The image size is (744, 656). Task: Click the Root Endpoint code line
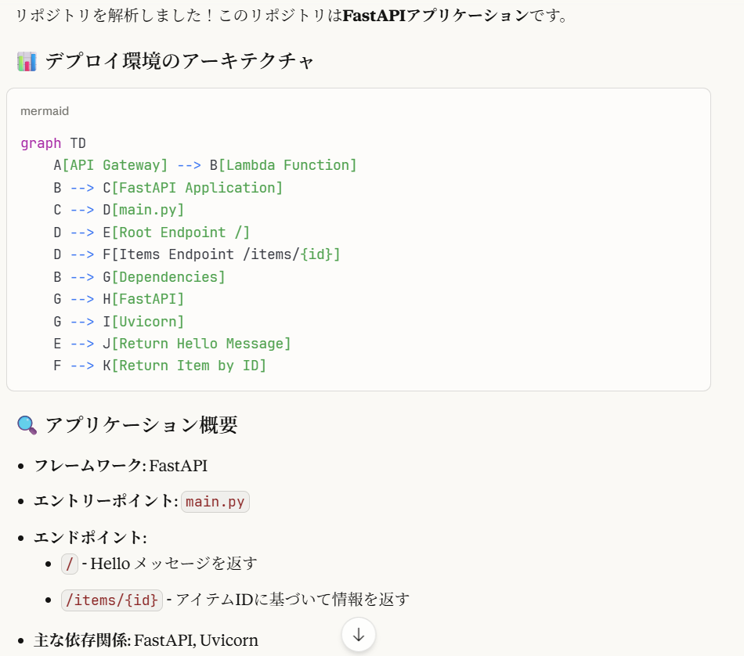point(151,232)
